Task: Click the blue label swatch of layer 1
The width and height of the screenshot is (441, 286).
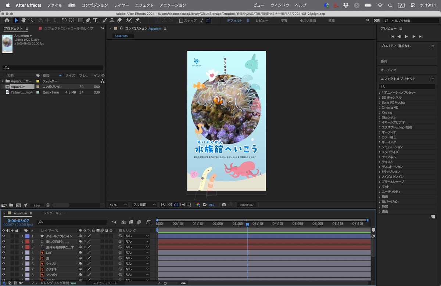Action: point(27,236)
